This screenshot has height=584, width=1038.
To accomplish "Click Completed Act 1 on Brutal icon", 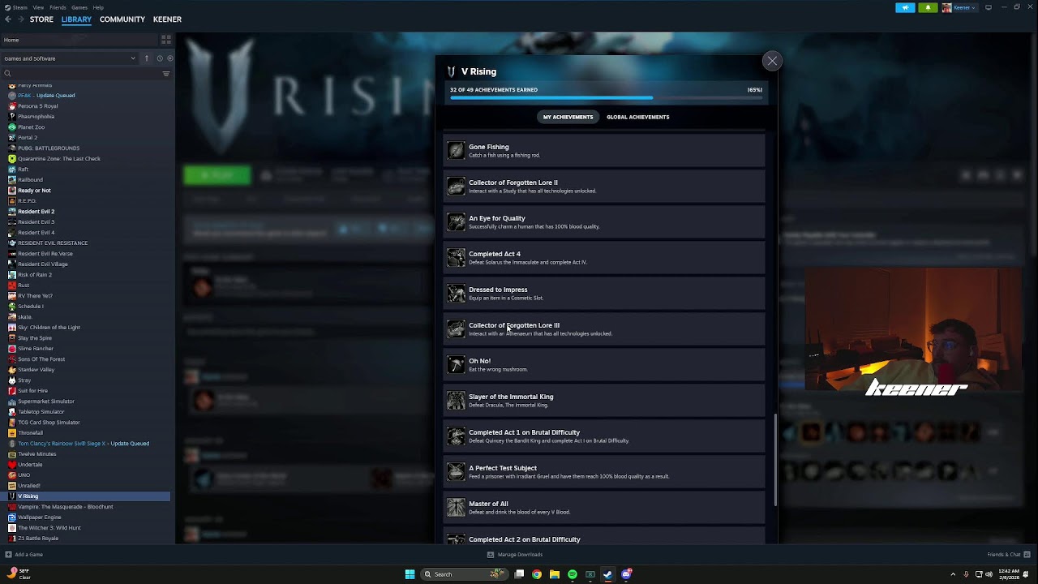I will pyautogui.click(x=457, y=436).
